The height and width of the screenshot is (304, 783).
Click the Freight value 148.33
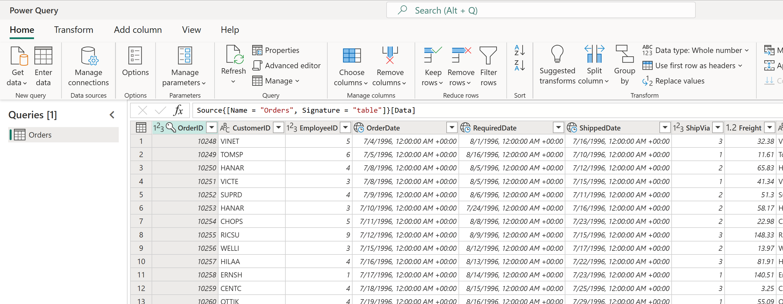[750, 235]
